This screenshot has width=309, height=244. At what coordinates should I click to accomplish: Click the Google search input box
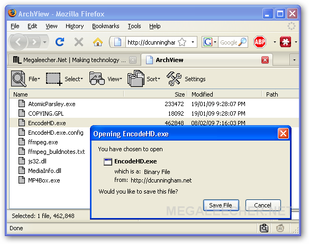(x=229, y=42)
